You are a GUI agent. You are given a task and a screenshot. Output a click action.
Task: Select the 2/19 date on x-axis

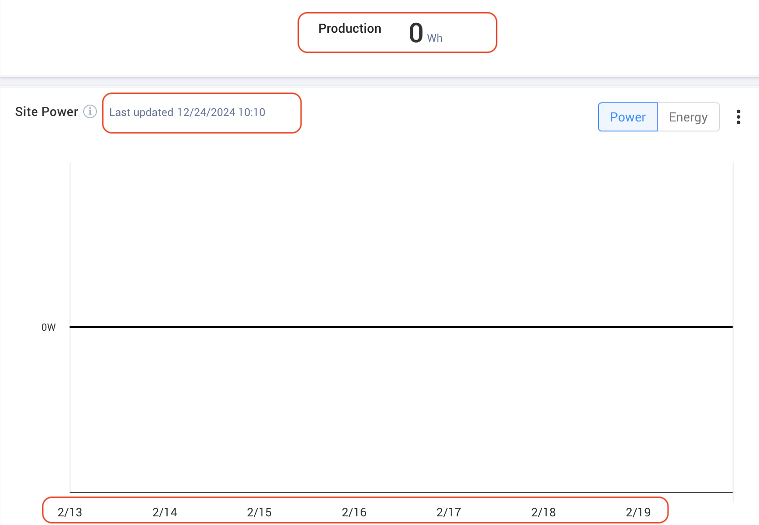click(638, 512)
